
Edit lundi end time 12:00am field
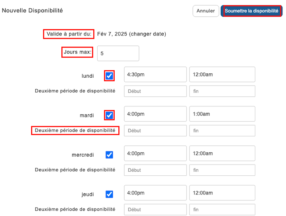click(x=222, y=75)
